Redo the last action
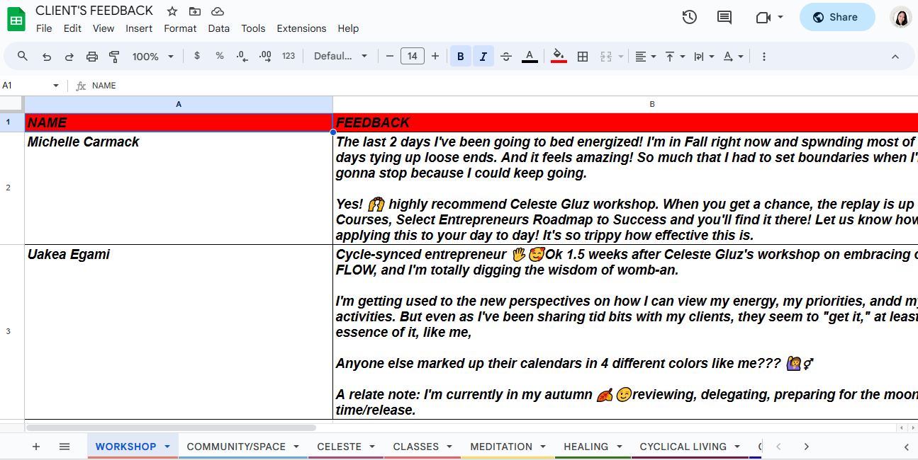 tap(69, 57)
